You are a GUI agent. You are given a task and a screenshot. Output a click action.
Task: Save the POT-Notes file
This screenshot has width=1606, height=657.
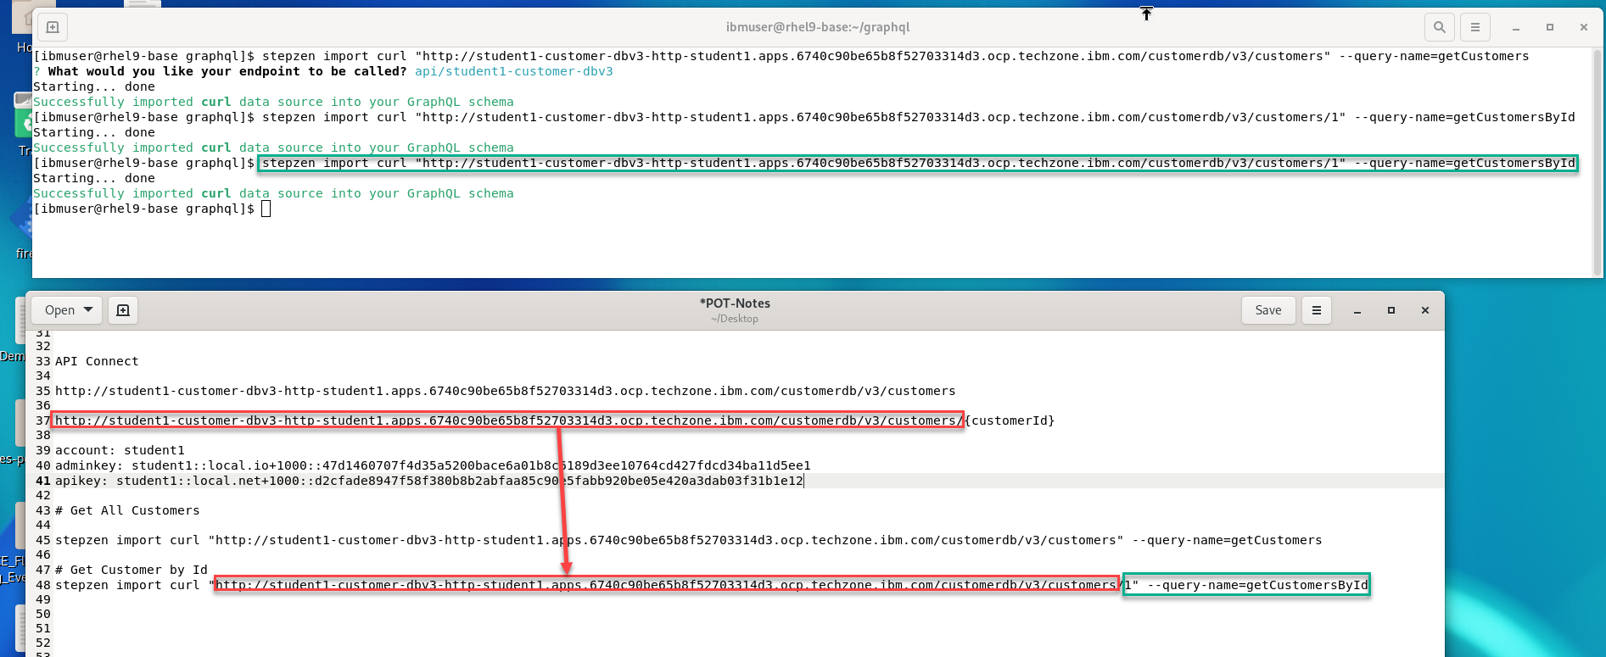coord(1267,310)
